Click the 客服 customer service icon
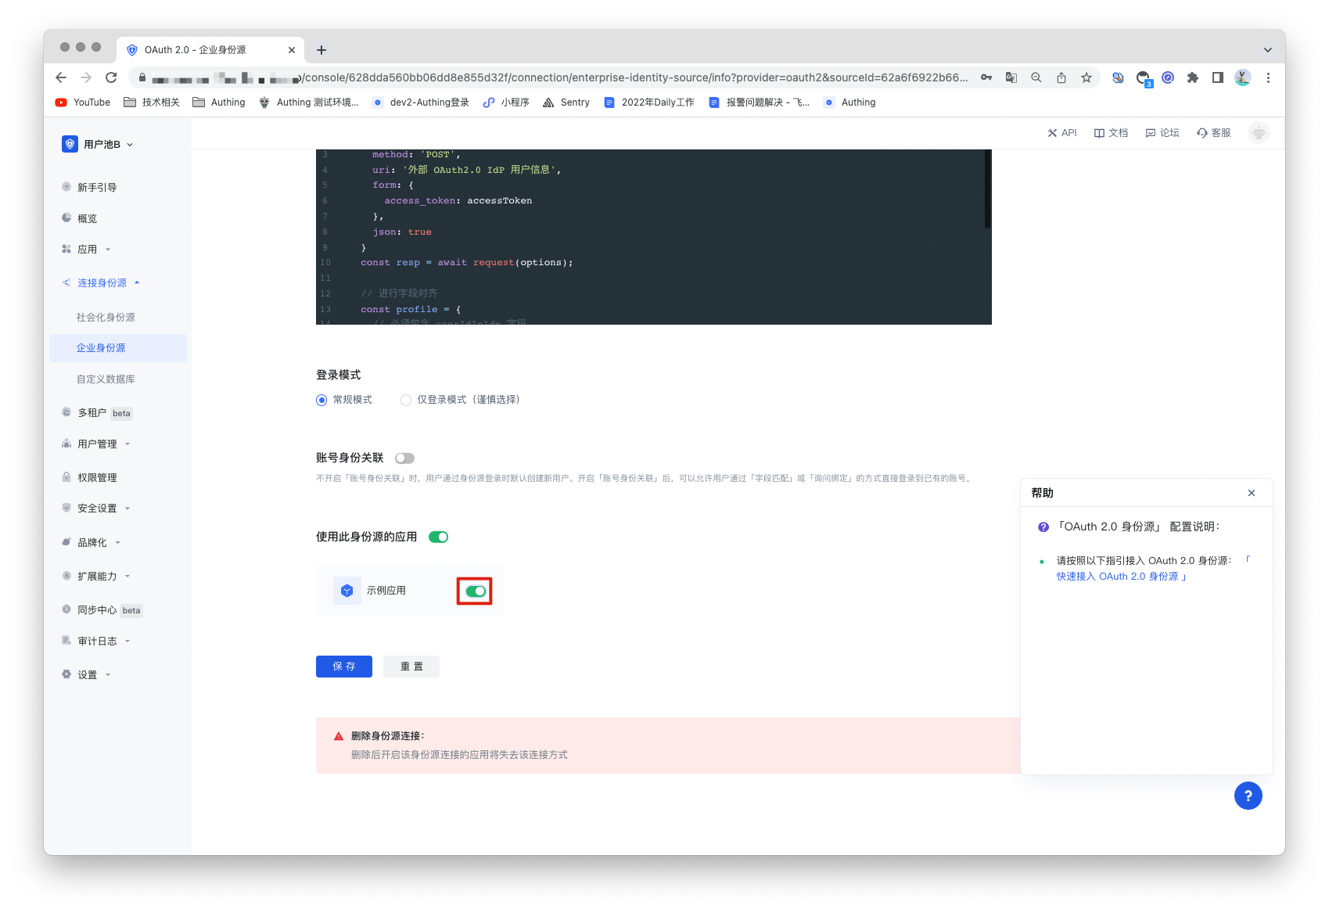 pos(1202,133)
